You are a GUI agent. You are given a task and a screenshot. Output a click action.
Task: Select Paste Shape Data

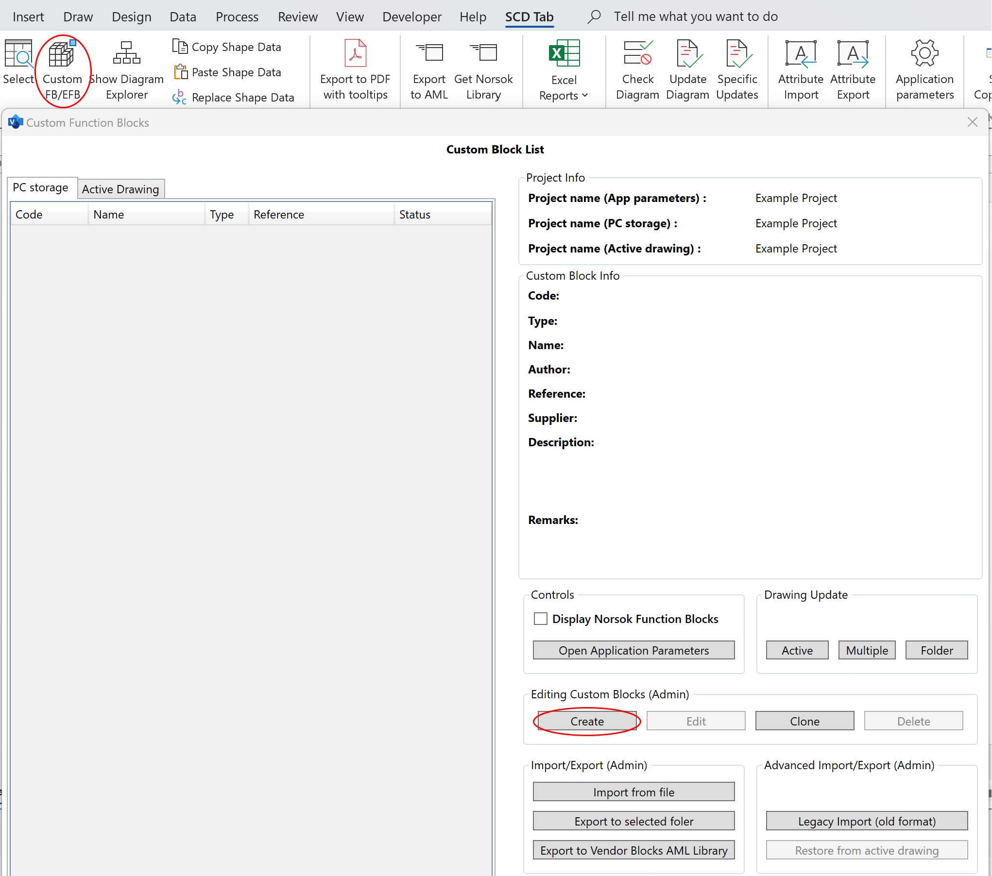[x=227, y=72]
